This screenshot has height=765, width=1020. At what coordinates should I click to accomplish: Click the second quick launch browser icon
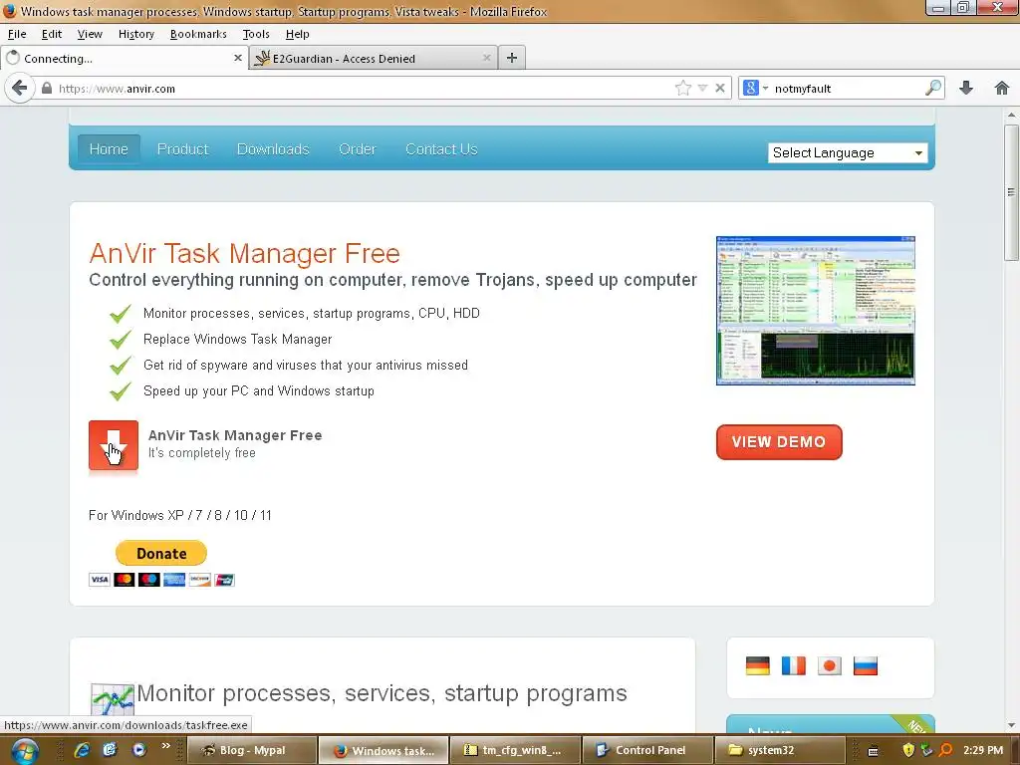tap(110, 750)
